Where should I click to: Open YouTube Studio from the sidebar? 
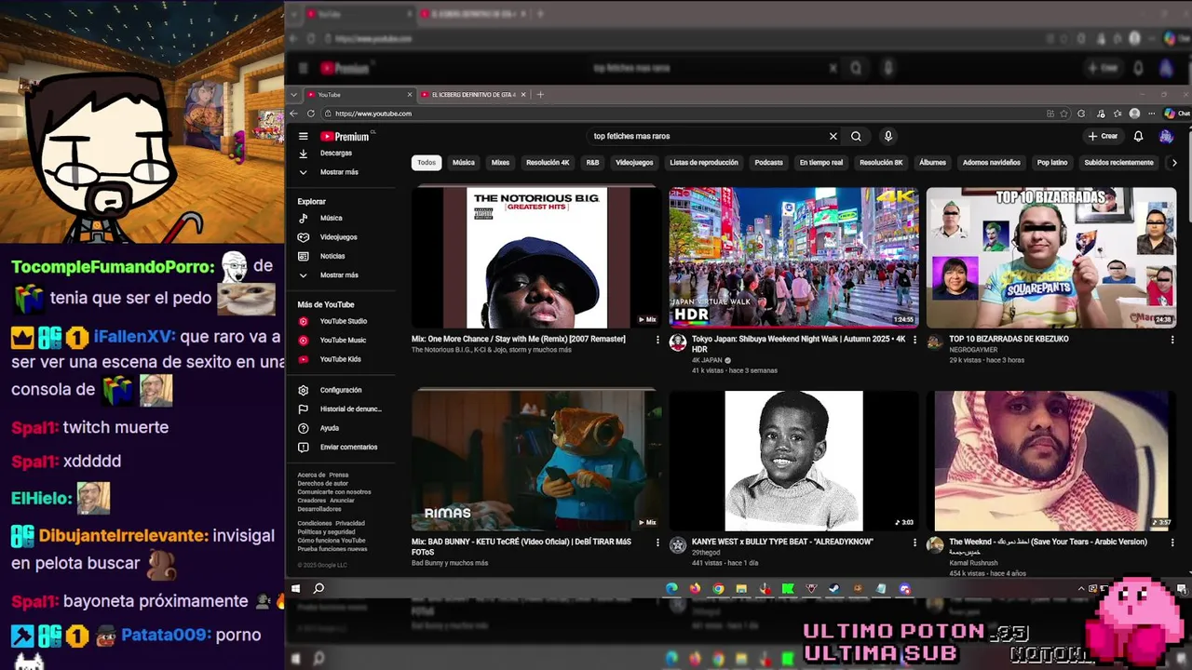click(344, 321)
